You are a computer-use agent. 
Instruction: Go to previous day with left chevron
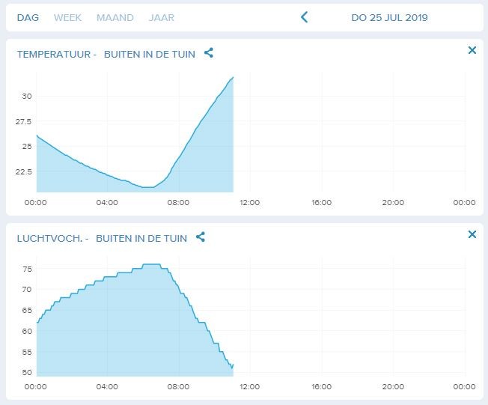[x=305, y=17]
